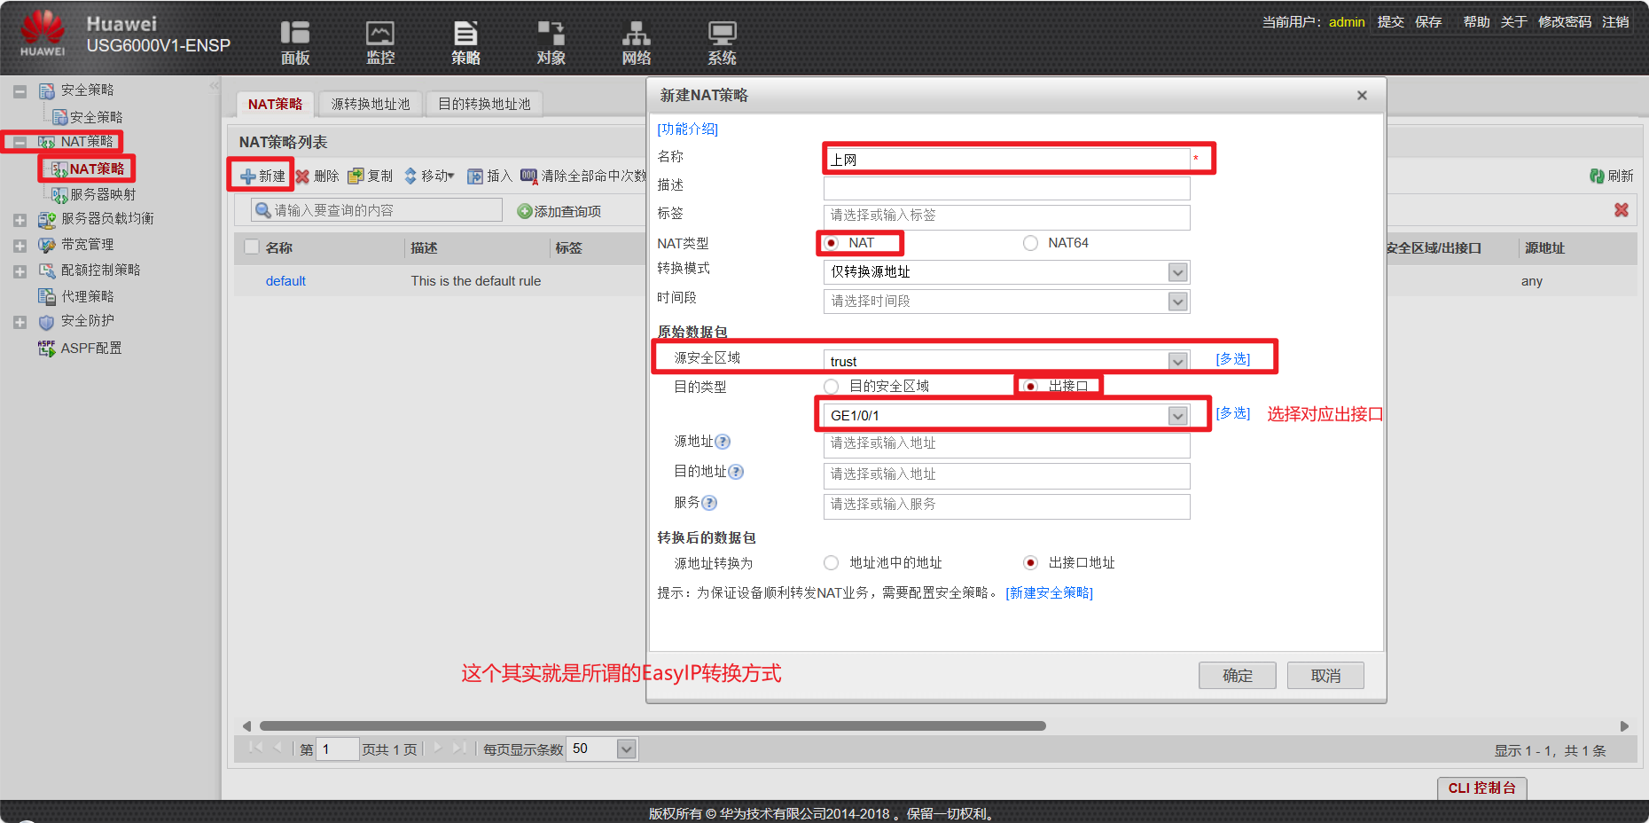Open the CLI 控制台 button
Viewport: 1649px width, 823px height.
click(x=1482, y=788)
